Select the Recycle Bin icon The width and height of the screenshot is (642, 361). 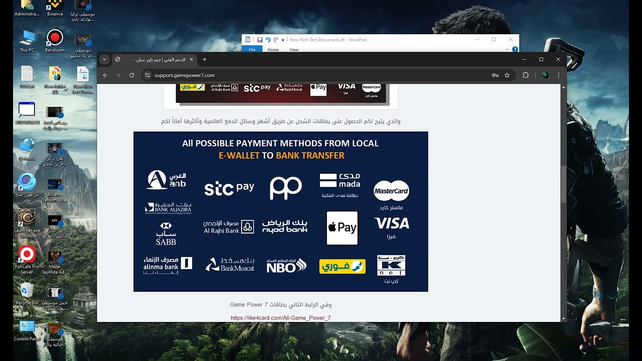tap(27, 294)
